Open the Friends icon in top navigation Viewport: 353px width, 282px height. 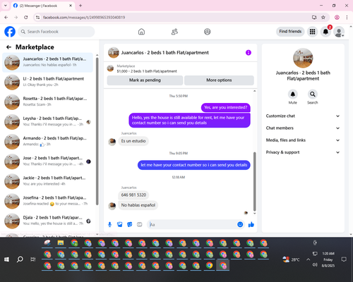174,32
